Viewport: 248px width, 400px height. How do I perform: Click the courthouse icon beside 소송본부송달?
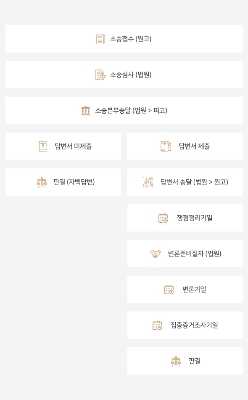coord(86,111)
